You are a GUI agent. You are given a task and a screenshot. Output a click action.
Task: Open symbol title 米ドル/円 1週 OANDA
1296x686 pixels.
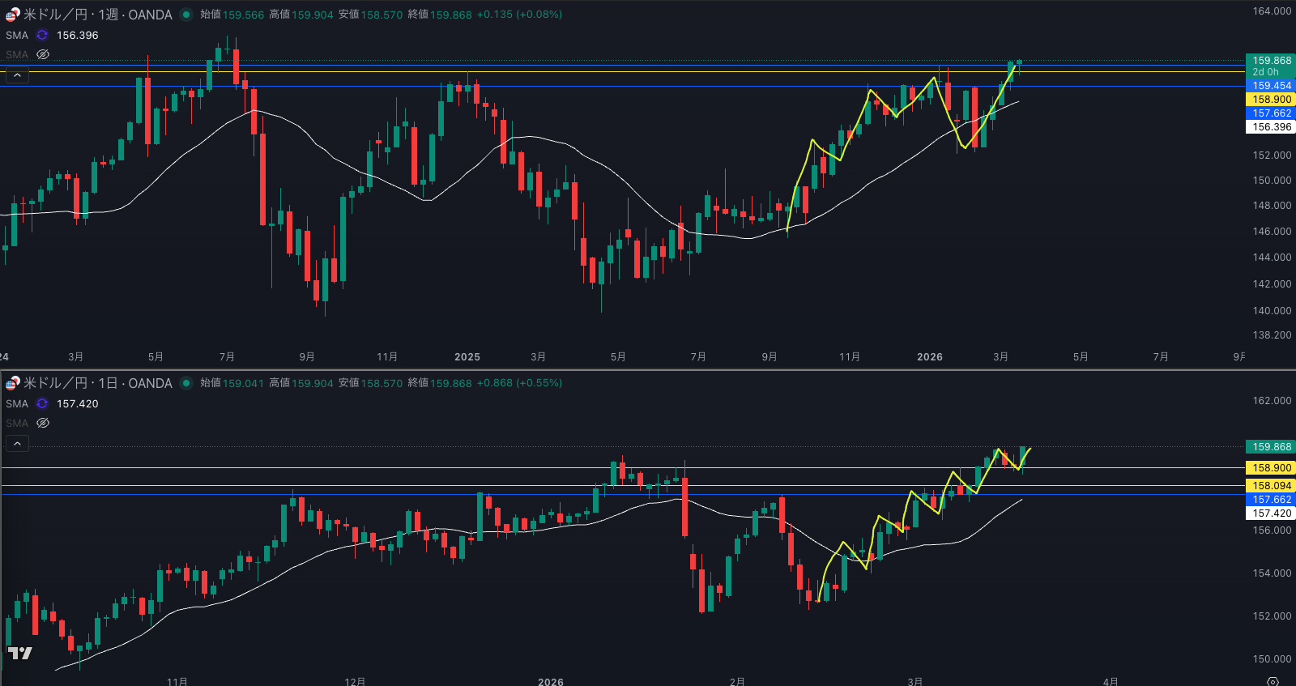coord(97,15)
